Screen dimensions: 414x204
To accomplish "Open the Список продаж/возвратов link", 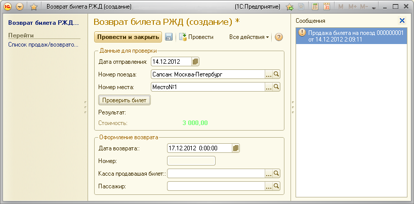I will (x=44, y=45).
